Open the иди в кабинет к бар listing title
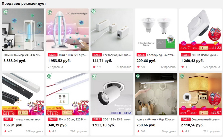 tap(156, 119)
